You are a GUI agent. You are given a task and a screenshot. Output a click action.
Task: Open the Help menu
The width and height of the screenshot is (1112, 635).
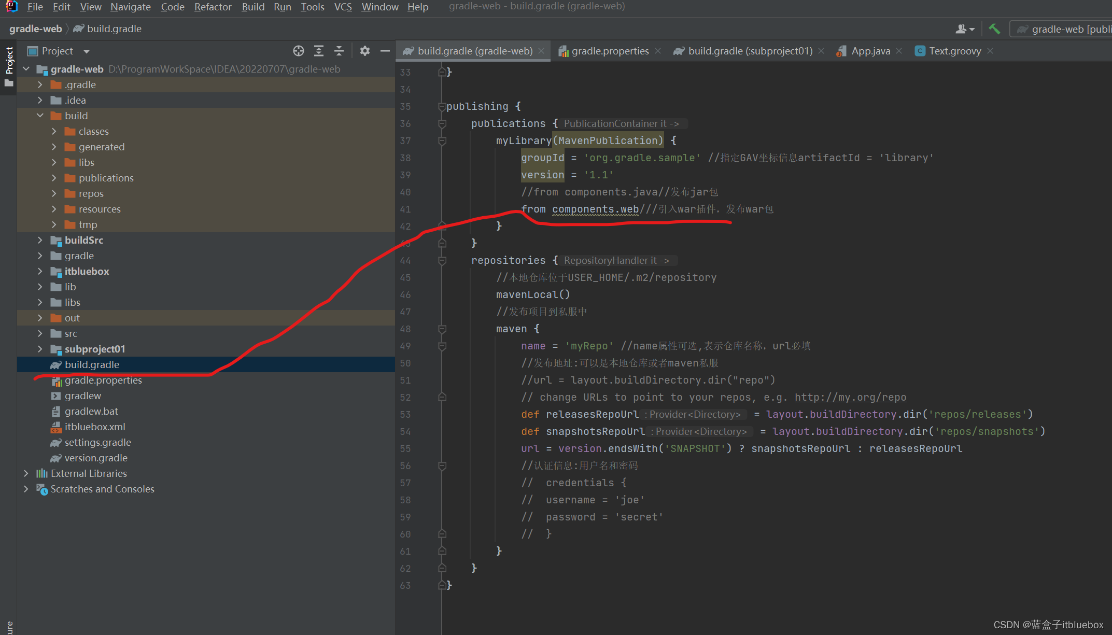(x=418, y=7)
